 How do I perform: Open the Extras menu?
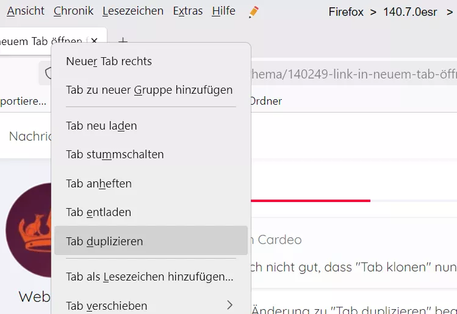(188, 11)
